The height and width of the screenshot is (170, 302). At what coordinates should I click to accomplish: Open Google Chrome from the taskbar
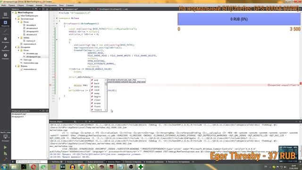[x=82, y=167]
